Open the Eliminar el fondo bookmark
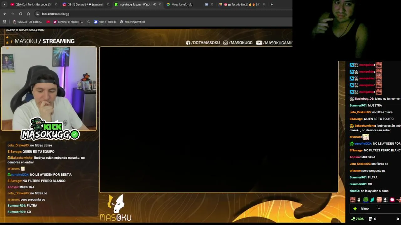The image size is (401, 225). click(68, 22)
